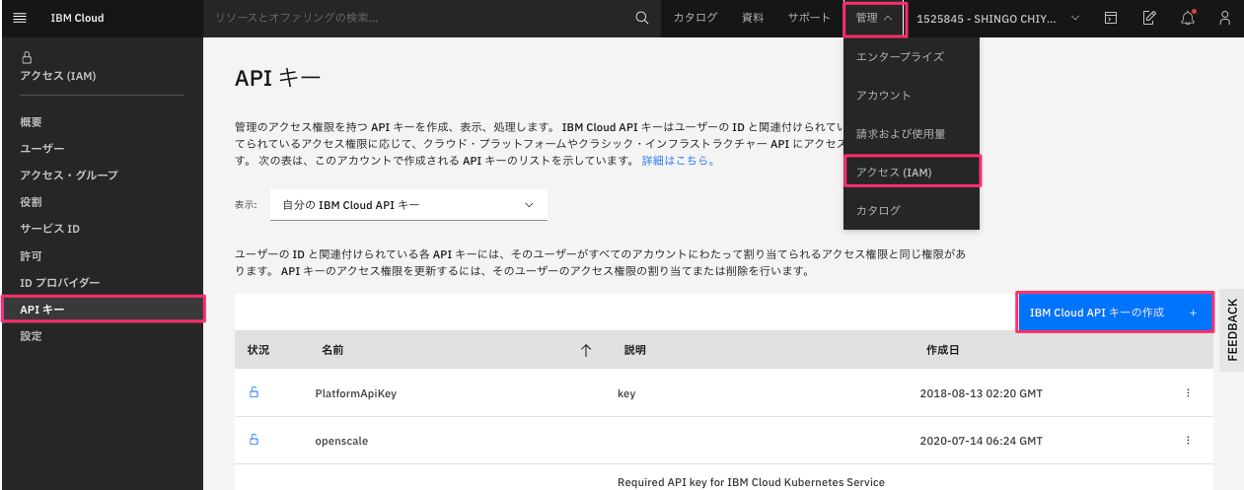Collapse the 管理 menu

[875, 18]
